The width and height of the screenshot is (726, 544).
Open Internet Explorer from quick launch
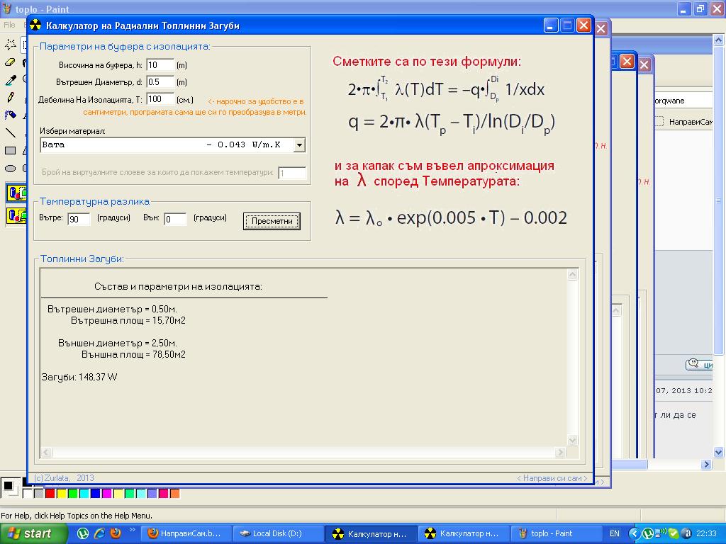click(99, 533)
